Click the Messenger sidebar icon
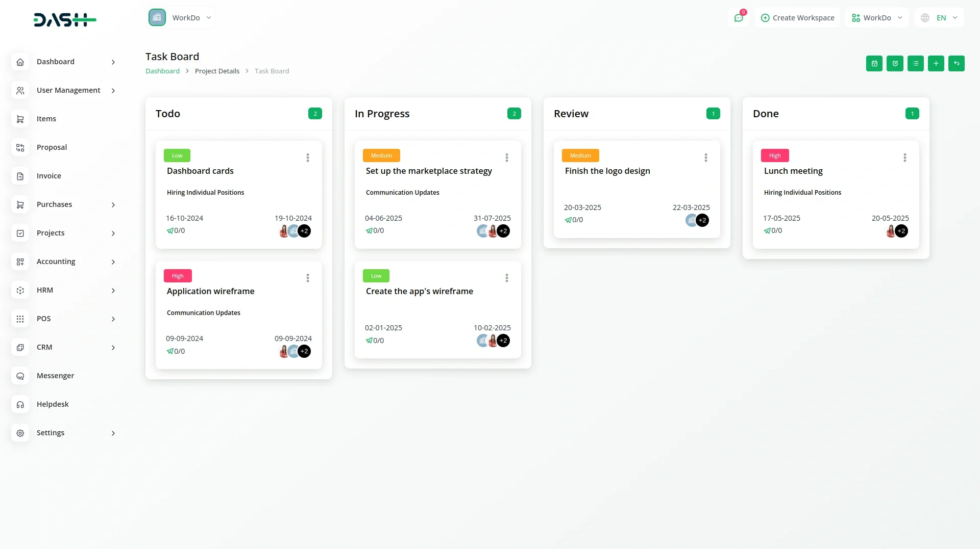 point(20,376)
